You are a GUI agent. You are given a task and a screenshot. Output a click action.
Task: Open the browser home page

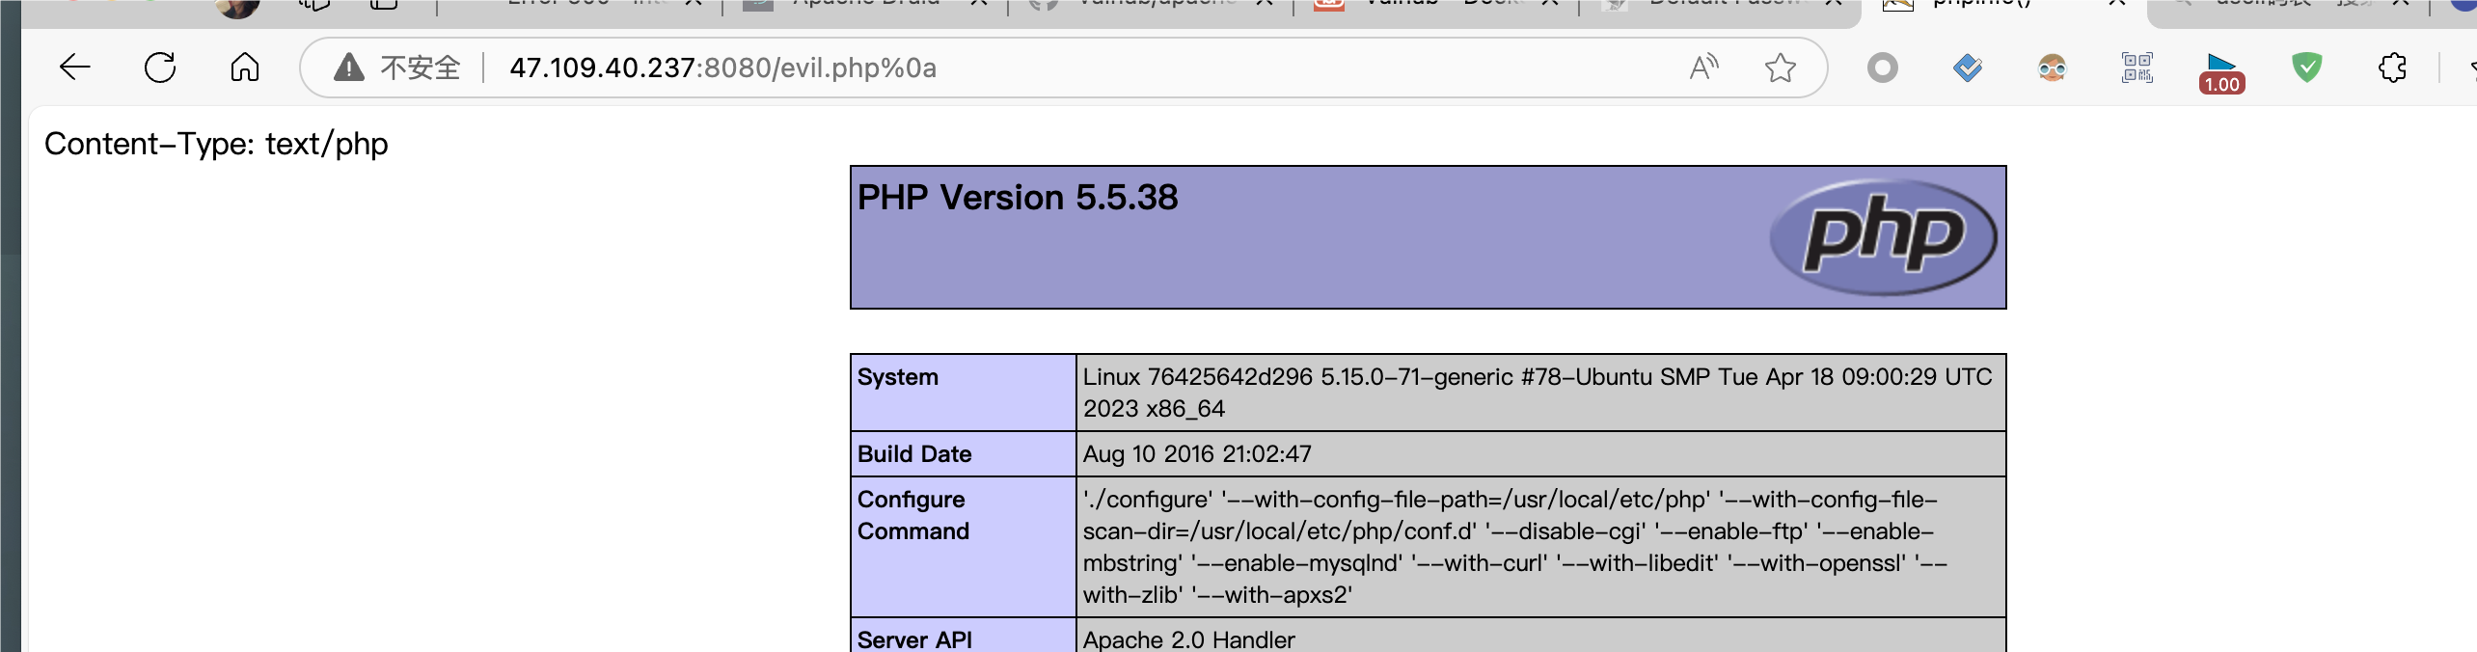(x=245, y=68)
